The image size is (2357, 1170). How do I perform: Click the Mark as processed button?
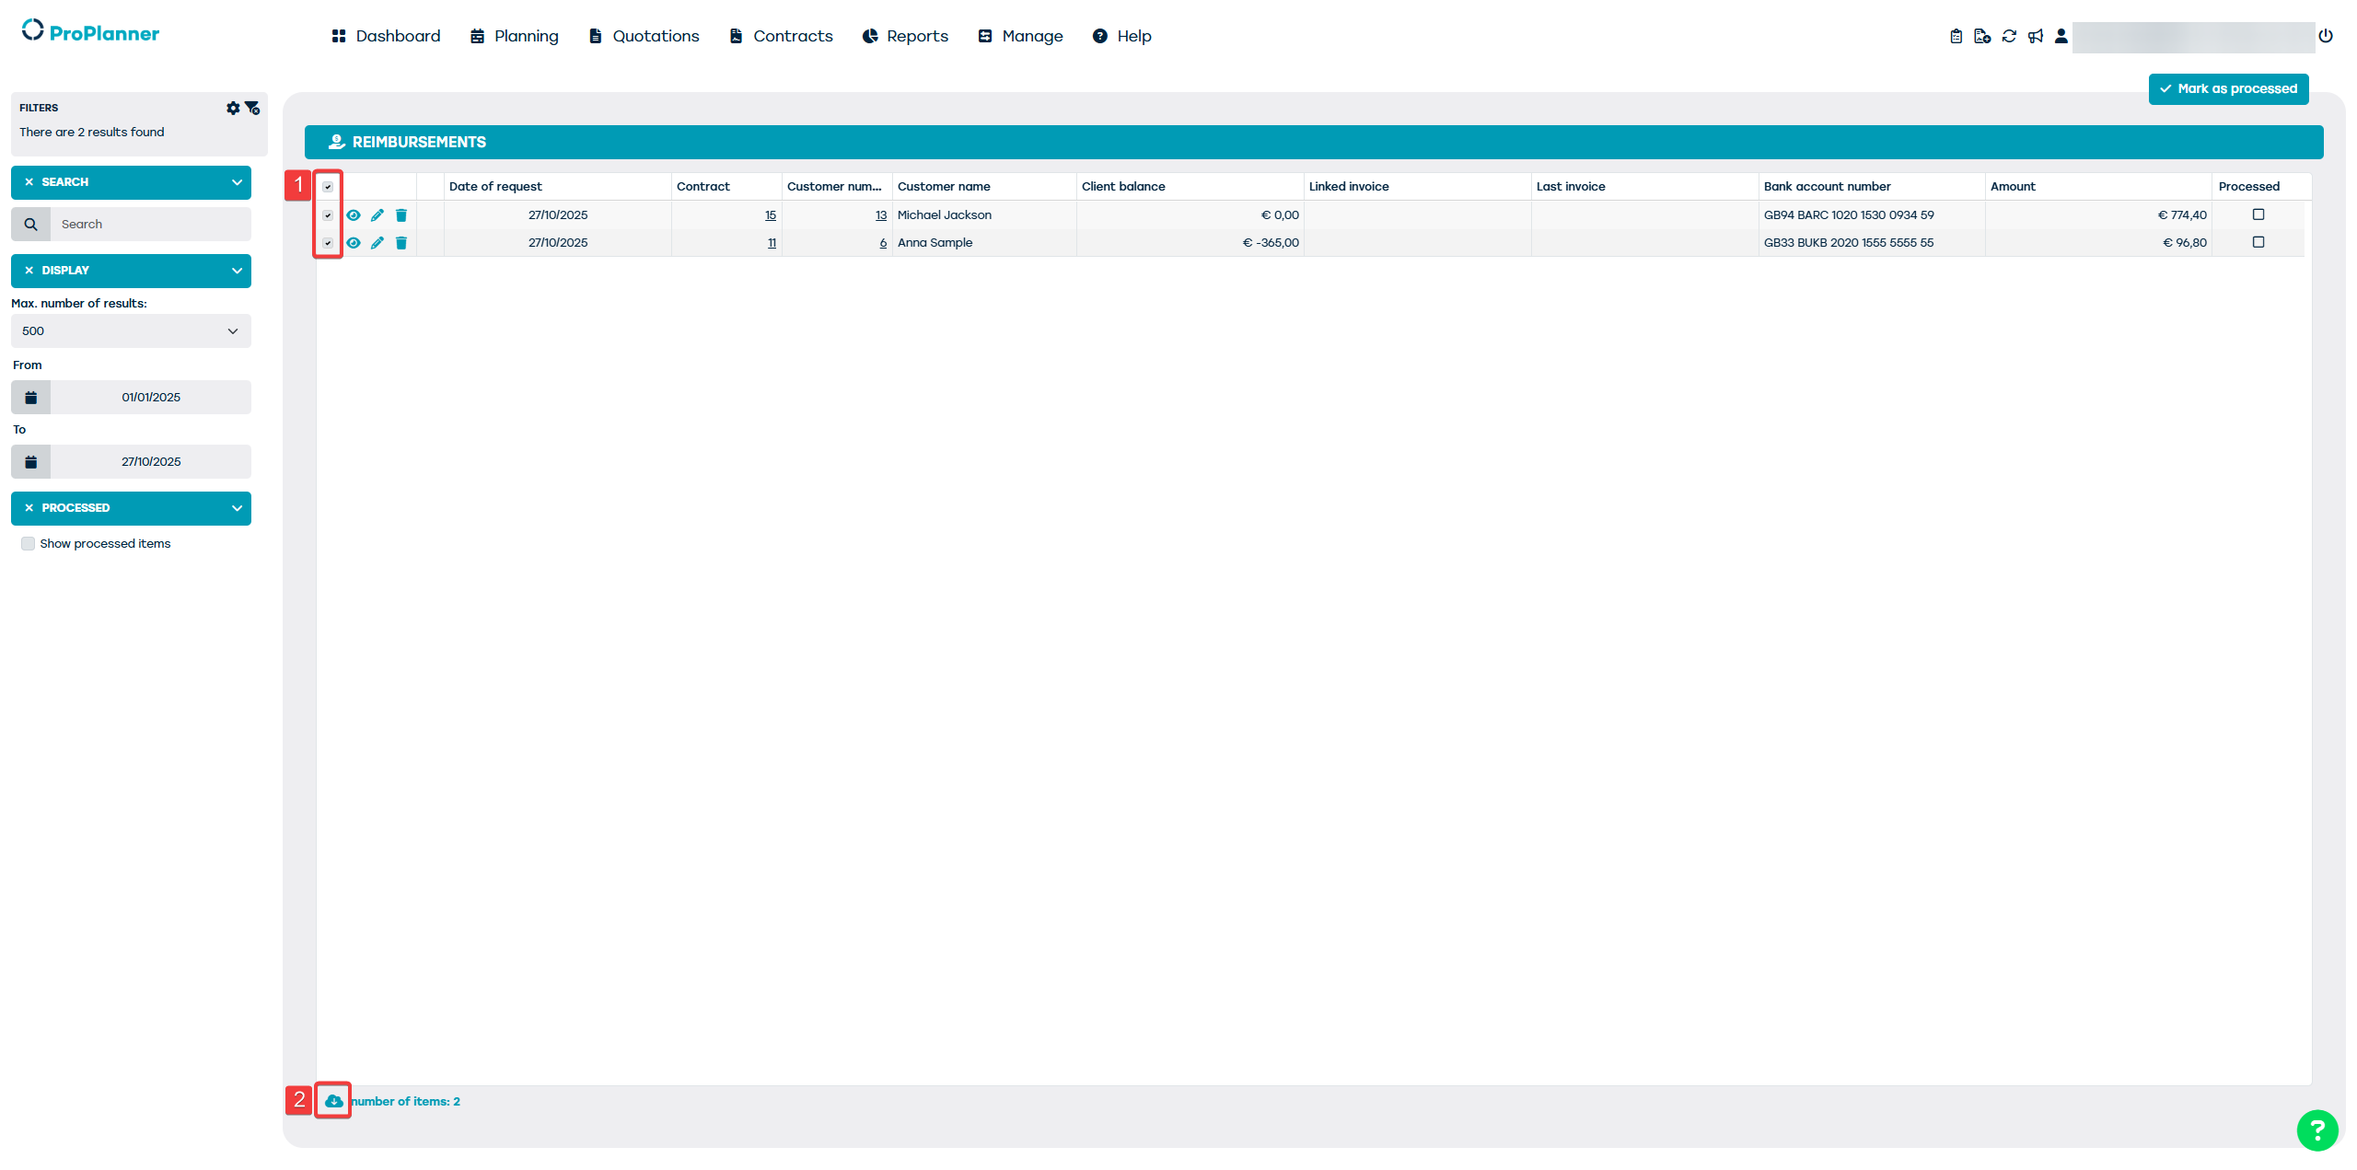tap(2228, 89)
